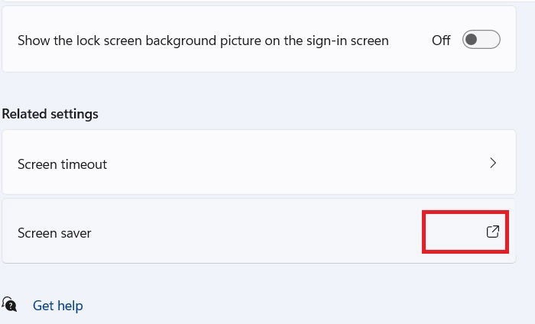The height and width of the screenshot is (324, 535).
Task: Open the Screen saver settings row
Action: coord(259,232)
